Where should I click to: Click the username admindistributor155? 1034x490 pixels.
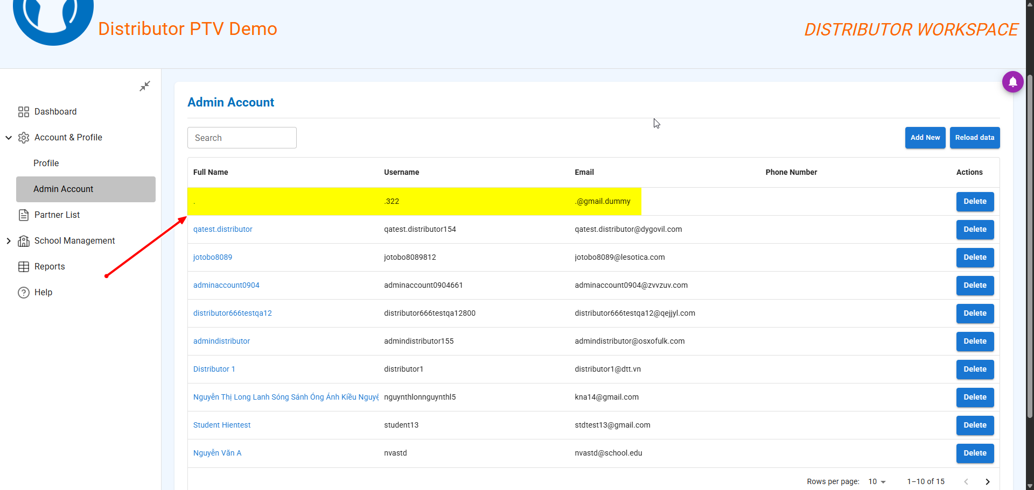(x=418, y=341)
